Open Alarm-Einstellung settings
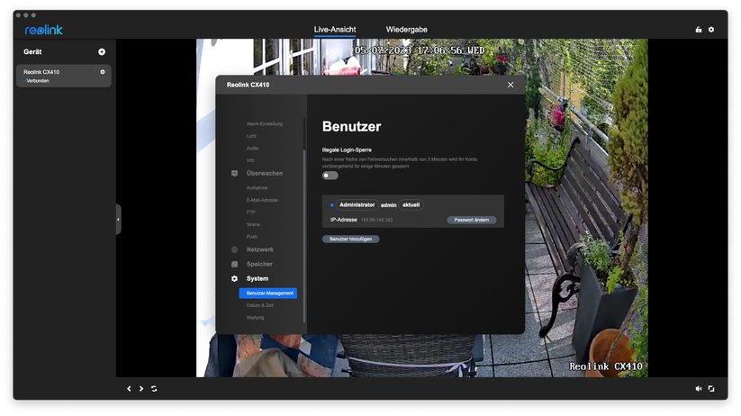741x416 pixels. point(264,124)
